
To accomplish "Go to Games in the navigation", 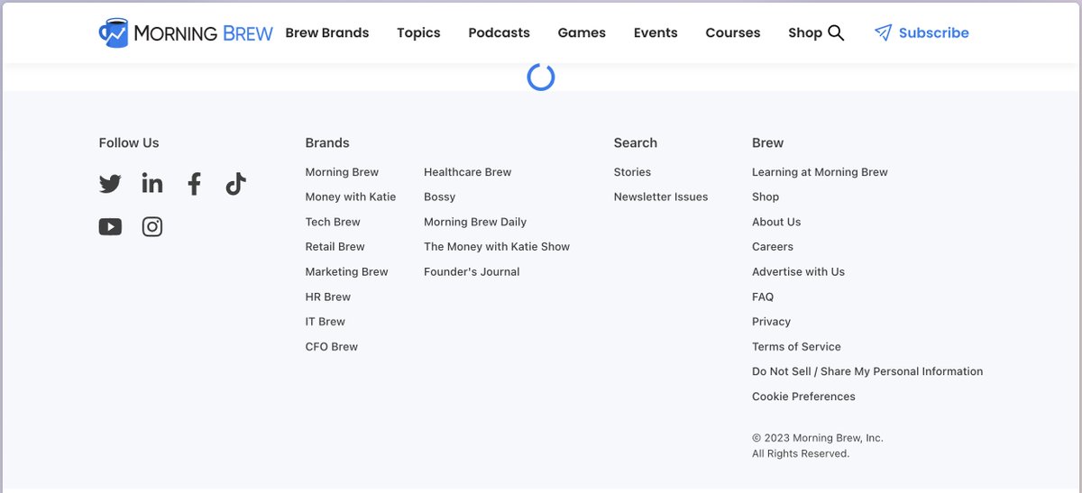I will 582,32.
